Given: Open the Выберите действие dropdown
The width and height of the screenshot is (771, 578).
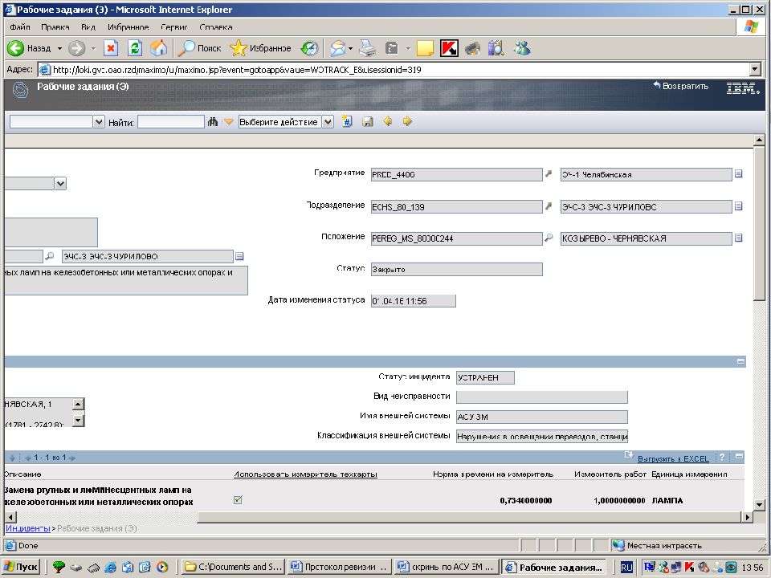Looking at the screenshot, I should [x=328, y=122].
